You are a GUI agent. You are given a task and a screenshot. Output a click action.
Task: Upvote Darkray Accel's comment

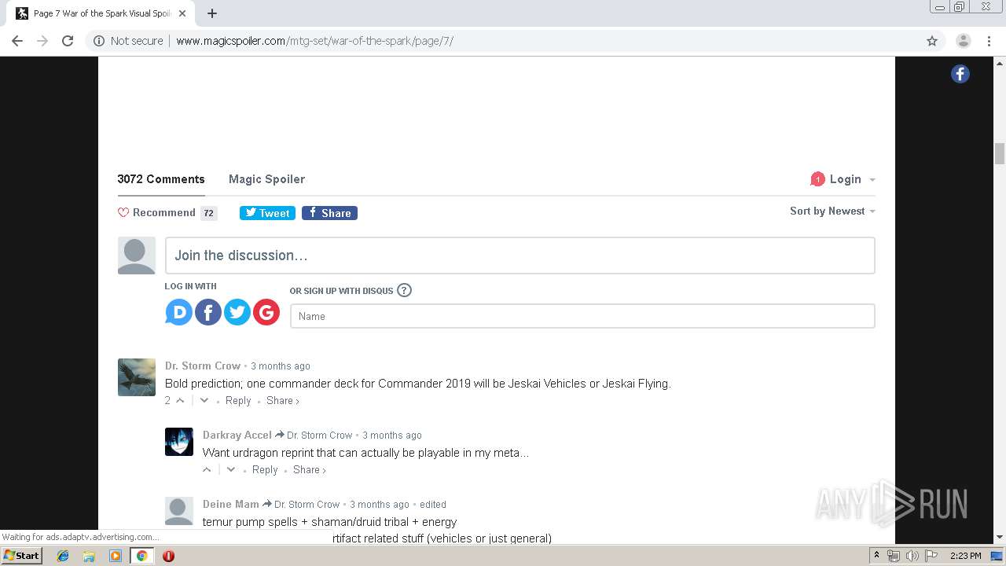coord(207,469)
